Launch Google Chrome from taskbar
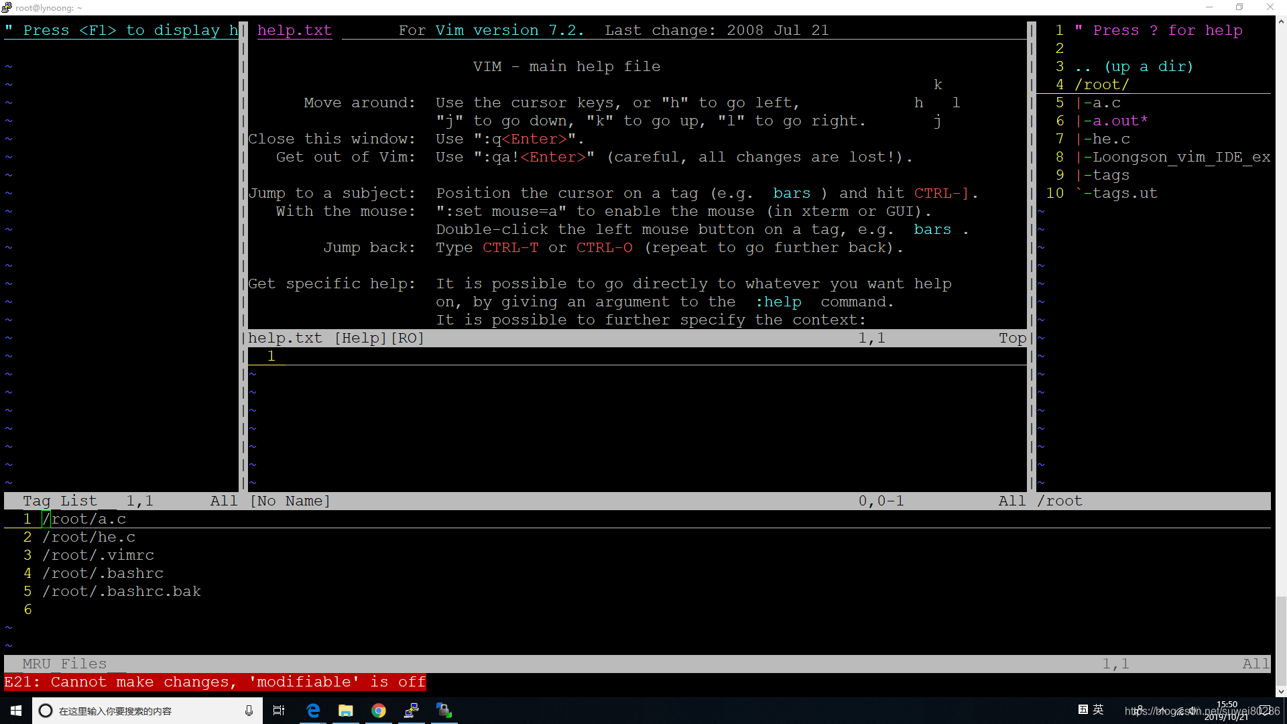The image size is (1287, 724). (379, 711)
